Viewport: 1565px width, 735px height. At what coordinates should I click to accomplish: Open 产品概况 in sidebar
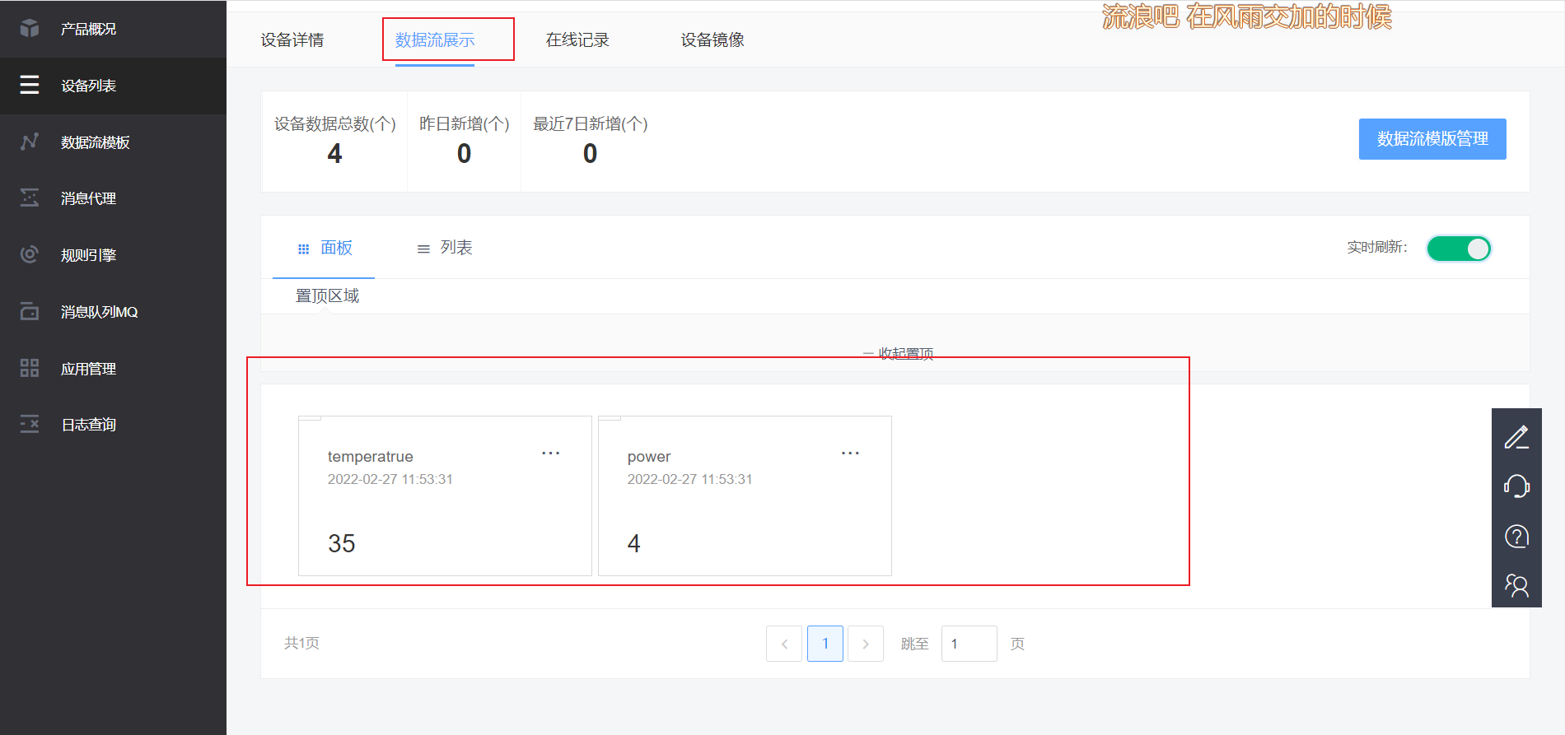point(113,29)
